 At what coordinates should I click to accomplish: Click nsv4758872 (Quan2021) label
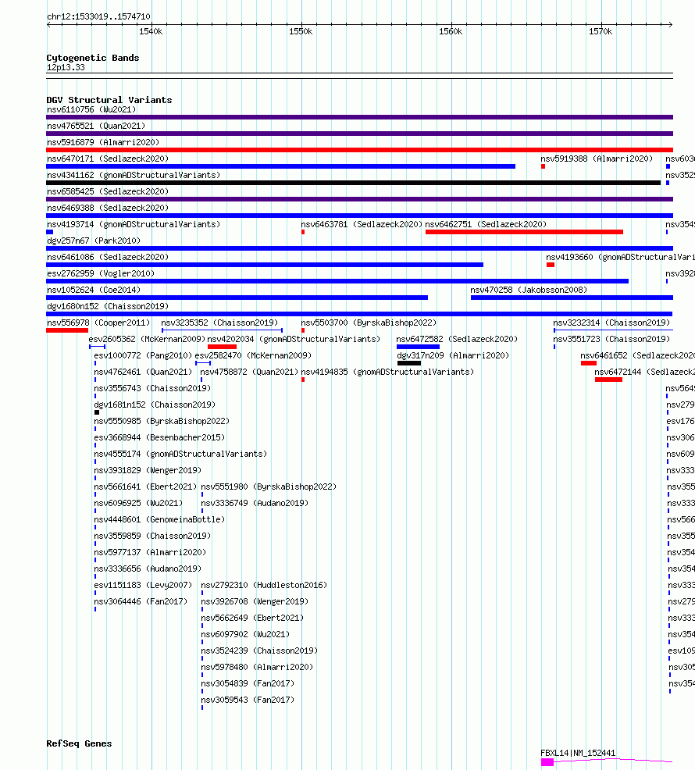(249, 372)
